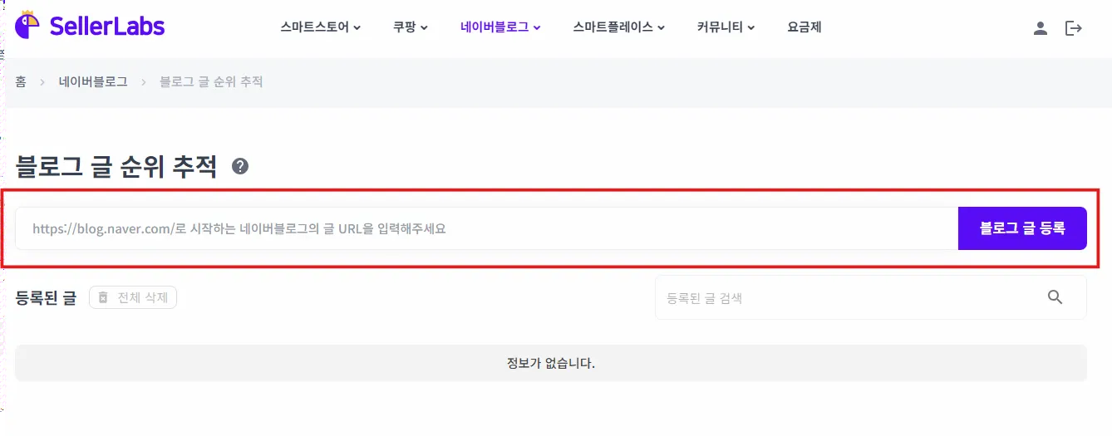The image size is (1112, 436).
Task: Go to the 요금제 page
Action: pos(804,27)
